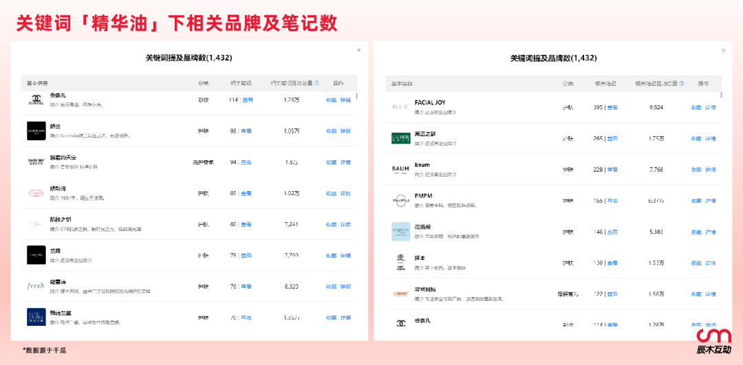Viewport: 743px width, 365px height.
Task: Click the Daisy Sky brand logo
Action: coord(36,162)
